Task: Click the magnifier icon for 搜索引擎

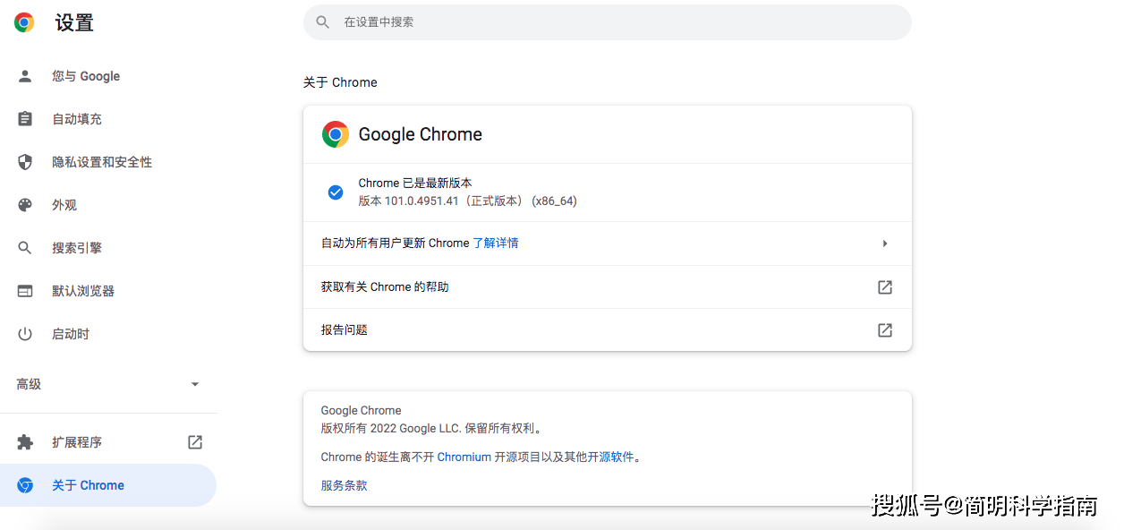Action: click(25, 248)
